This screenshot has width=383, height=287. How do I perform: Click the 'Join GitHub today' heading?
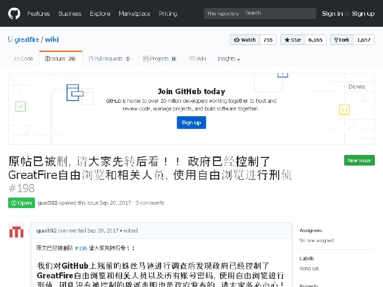tap(191, 91)
